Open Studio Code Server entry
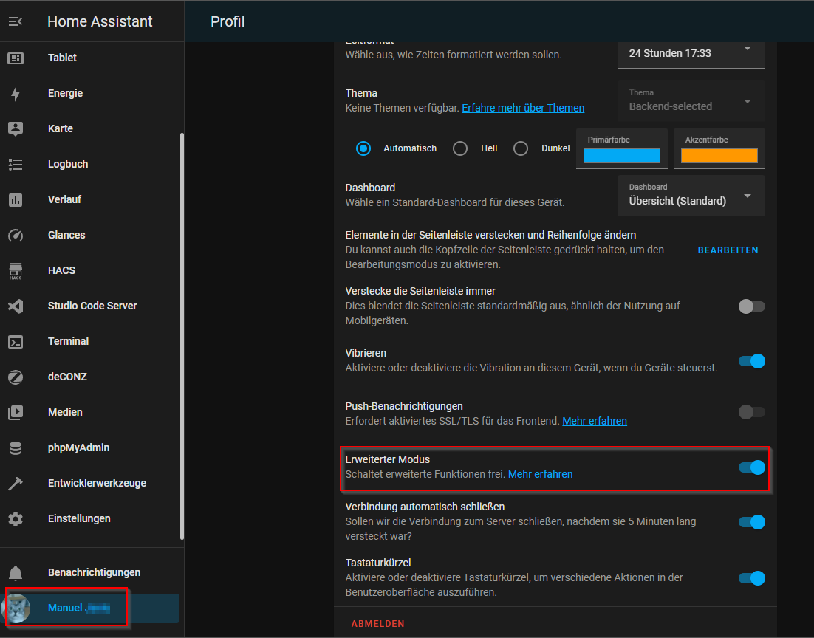814x638 pixels. pyautogui.click(x=92, y=306)
